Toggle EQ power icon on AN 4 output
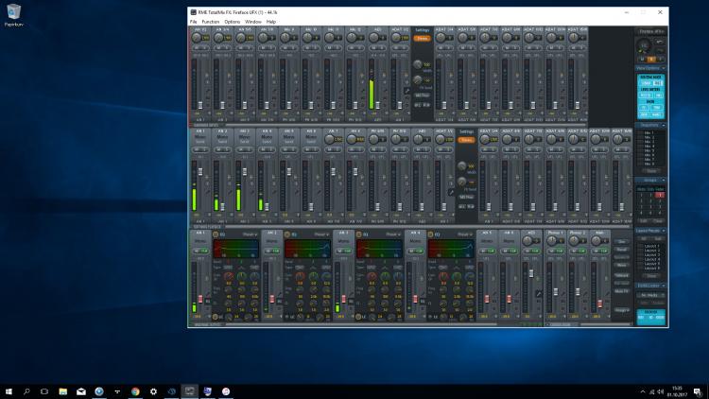This screenshot has height=399, width=709. click(430, 234)
